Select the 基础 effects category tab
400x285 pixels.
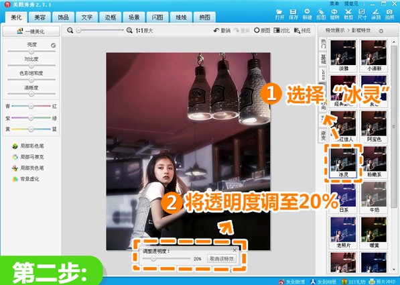coord(323,59)
